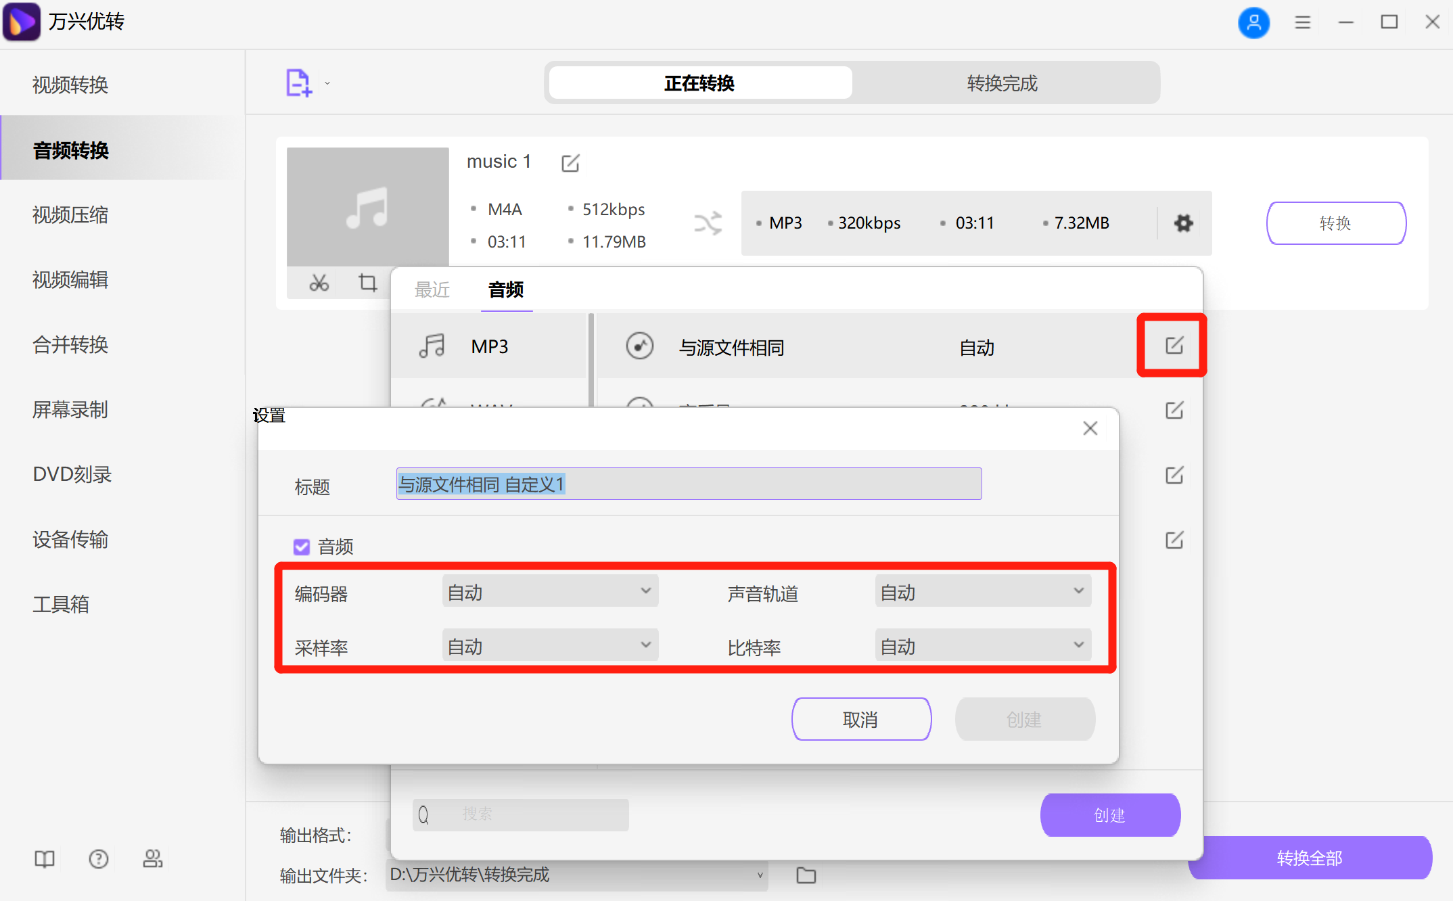The image size is (1453, 901).
Task: Open the output format settings gear
Action: [x=1183, y=223]
